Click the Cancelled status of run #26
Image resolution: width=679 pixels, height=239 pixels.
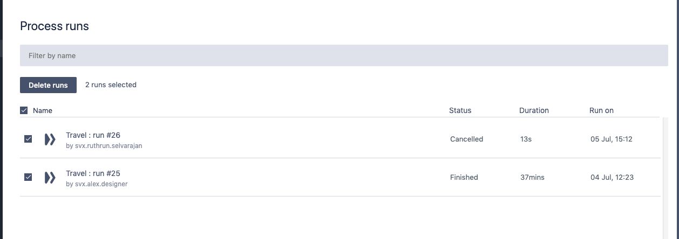pyautogui.click(x=466, y=139)
